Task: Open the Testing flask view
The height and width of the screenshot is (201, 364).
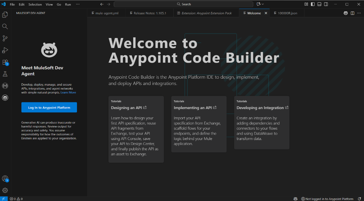Action: pyautogui.click(x=5, y=74)
